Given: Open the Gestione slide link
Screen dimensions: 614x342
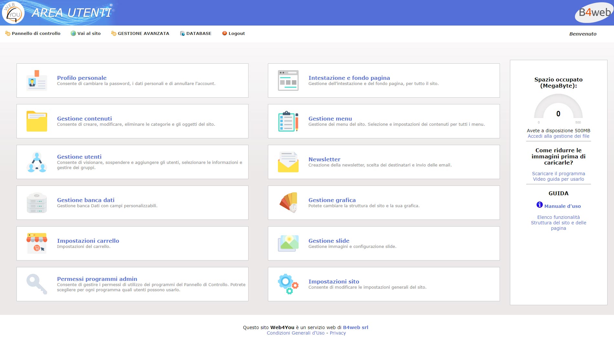Looking at the screenshot, I should coord(329,241).
